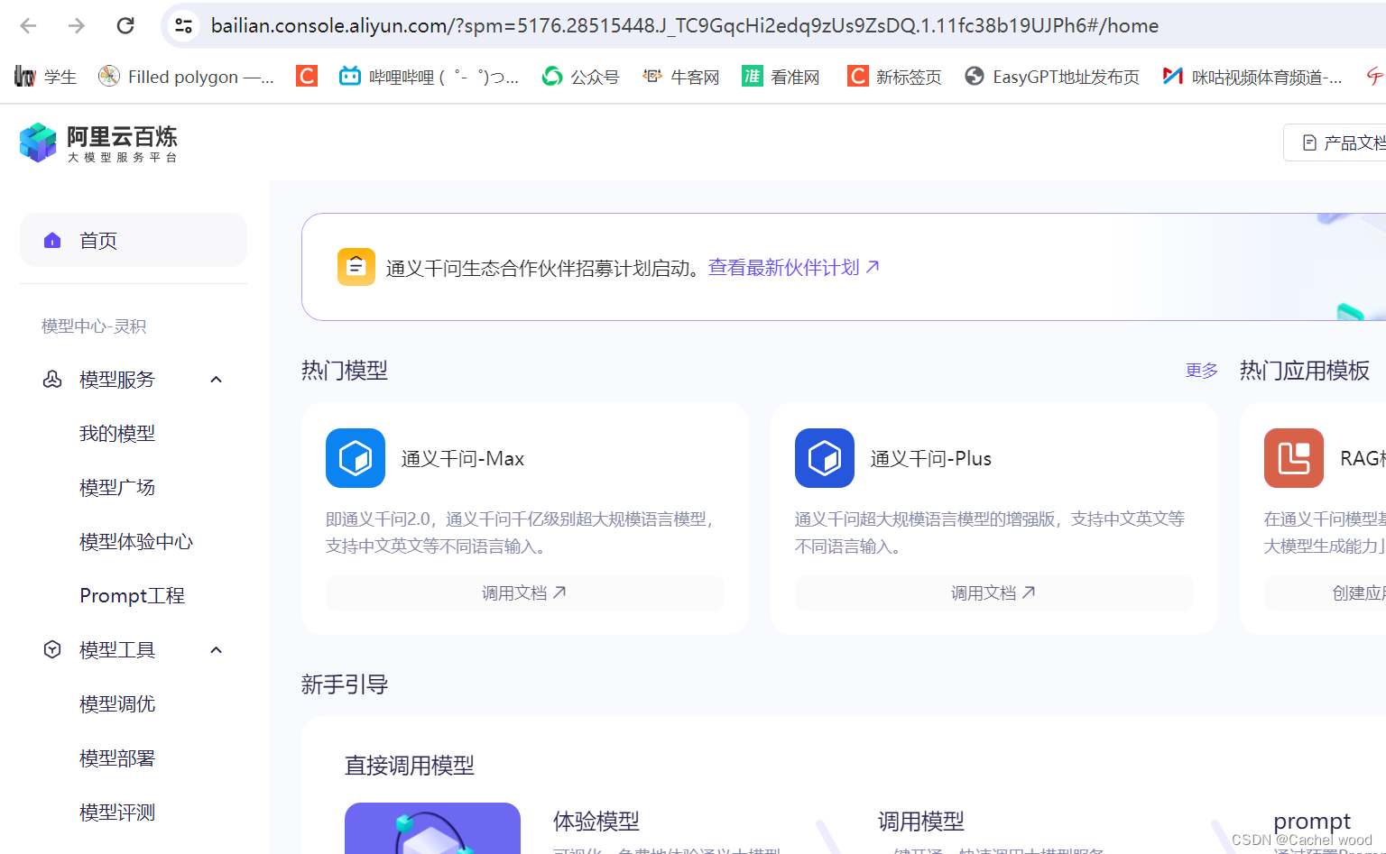Open the 查看最新伙伴计划 link

(783, 267)
